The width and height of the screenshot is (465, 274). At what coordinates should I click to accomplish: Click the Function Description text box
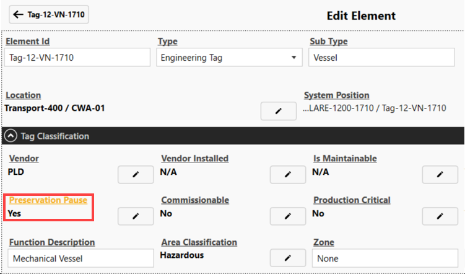[x=81, y=259]
